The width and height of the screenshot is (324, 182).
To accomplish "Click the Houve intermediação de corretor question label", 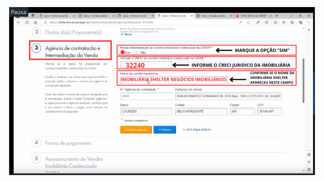I will [x=166, y=48].
